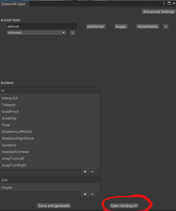Remove selected In action with minus
The image size is (176, 211).
(x=92, y=172)
